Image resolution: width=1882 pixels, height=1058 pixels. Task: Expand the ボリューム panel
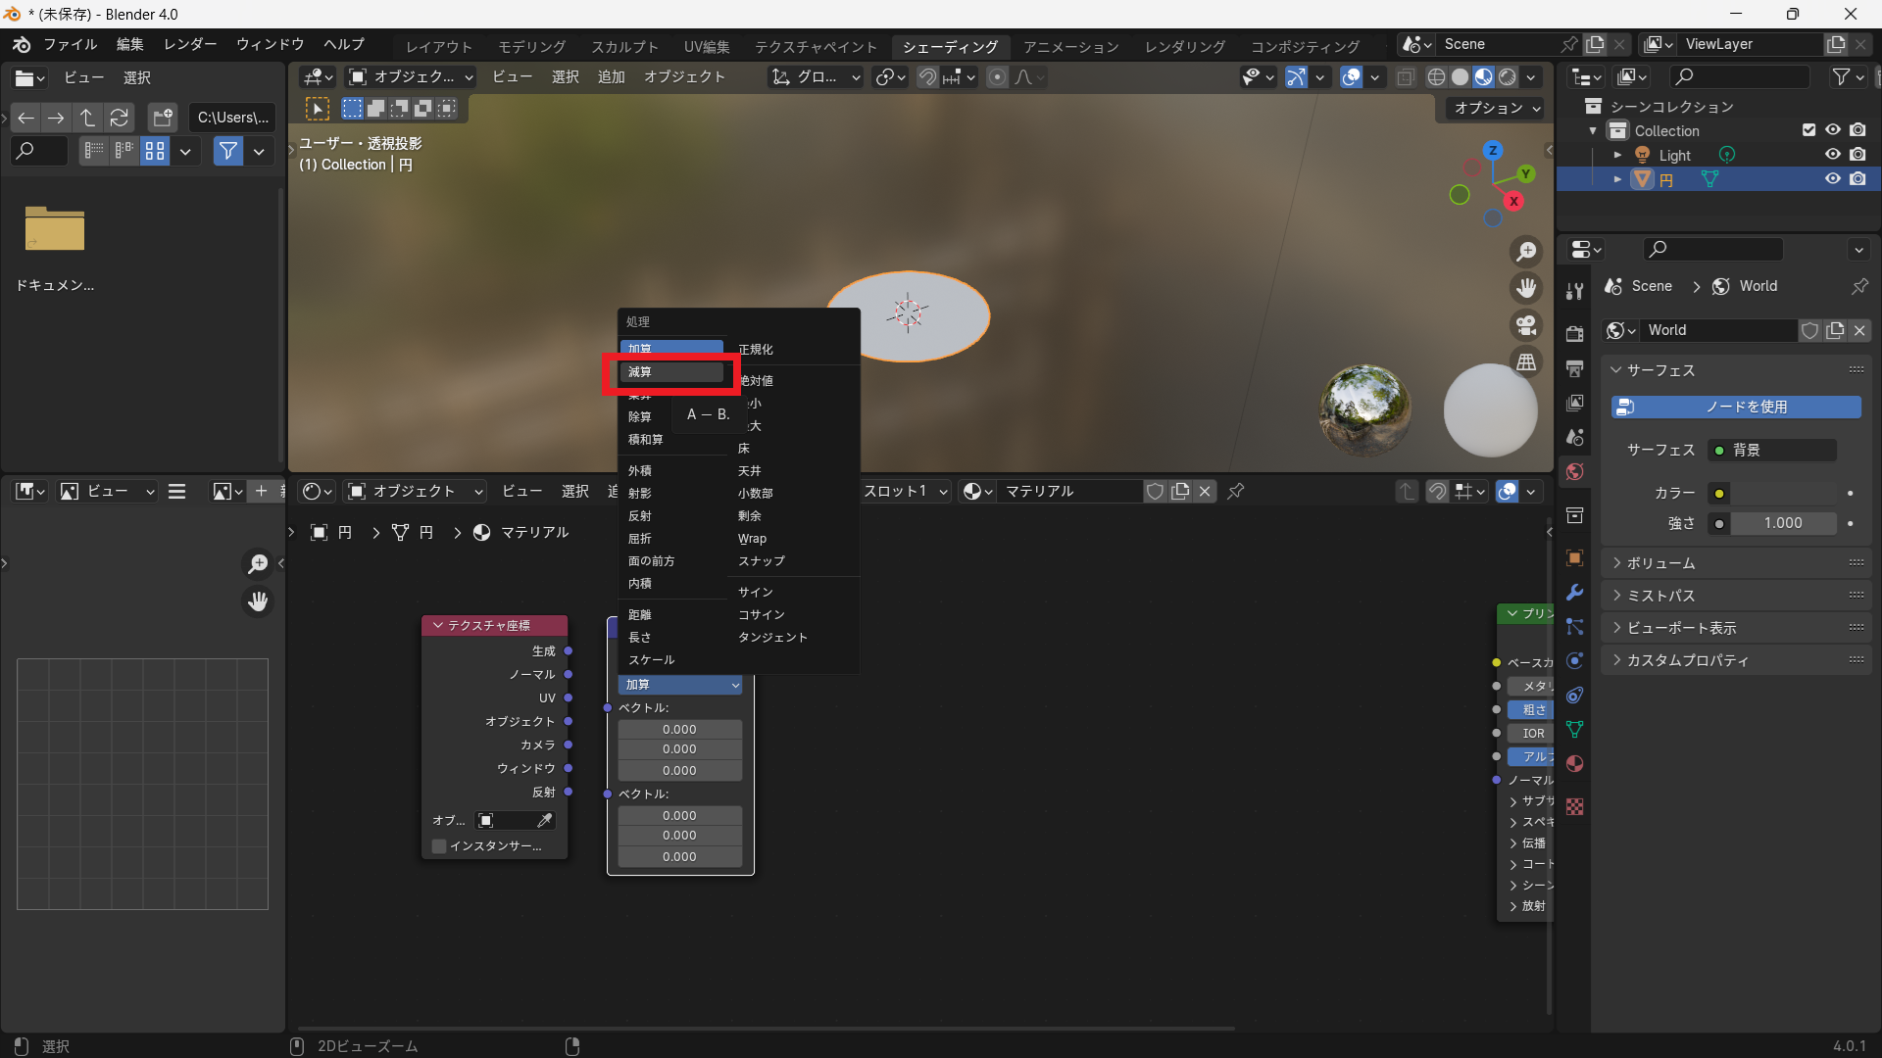[1660, 563]
